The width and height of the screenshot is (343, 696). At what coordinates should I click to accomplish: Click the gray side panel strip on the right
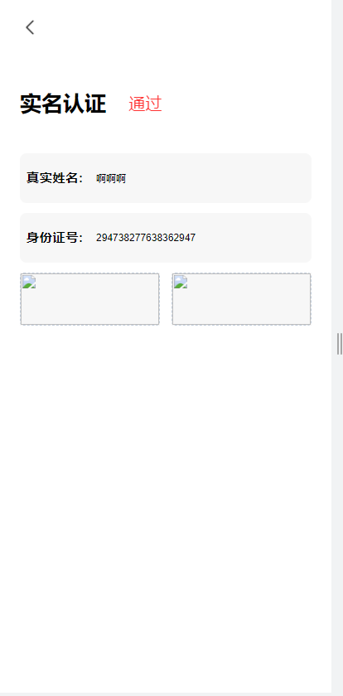click(x=337, y=177)
